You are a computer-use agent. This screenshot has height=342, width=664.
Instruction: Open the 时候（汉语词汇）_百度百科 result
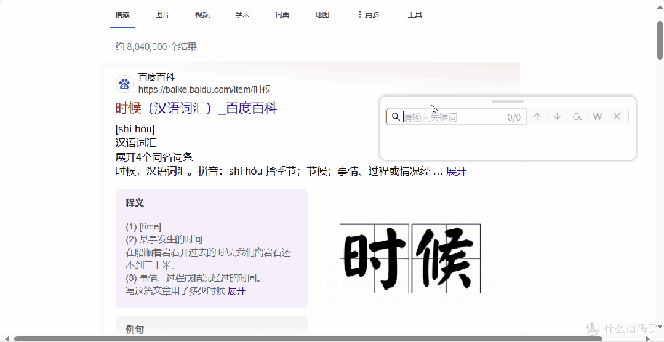[x=196, y=108]
